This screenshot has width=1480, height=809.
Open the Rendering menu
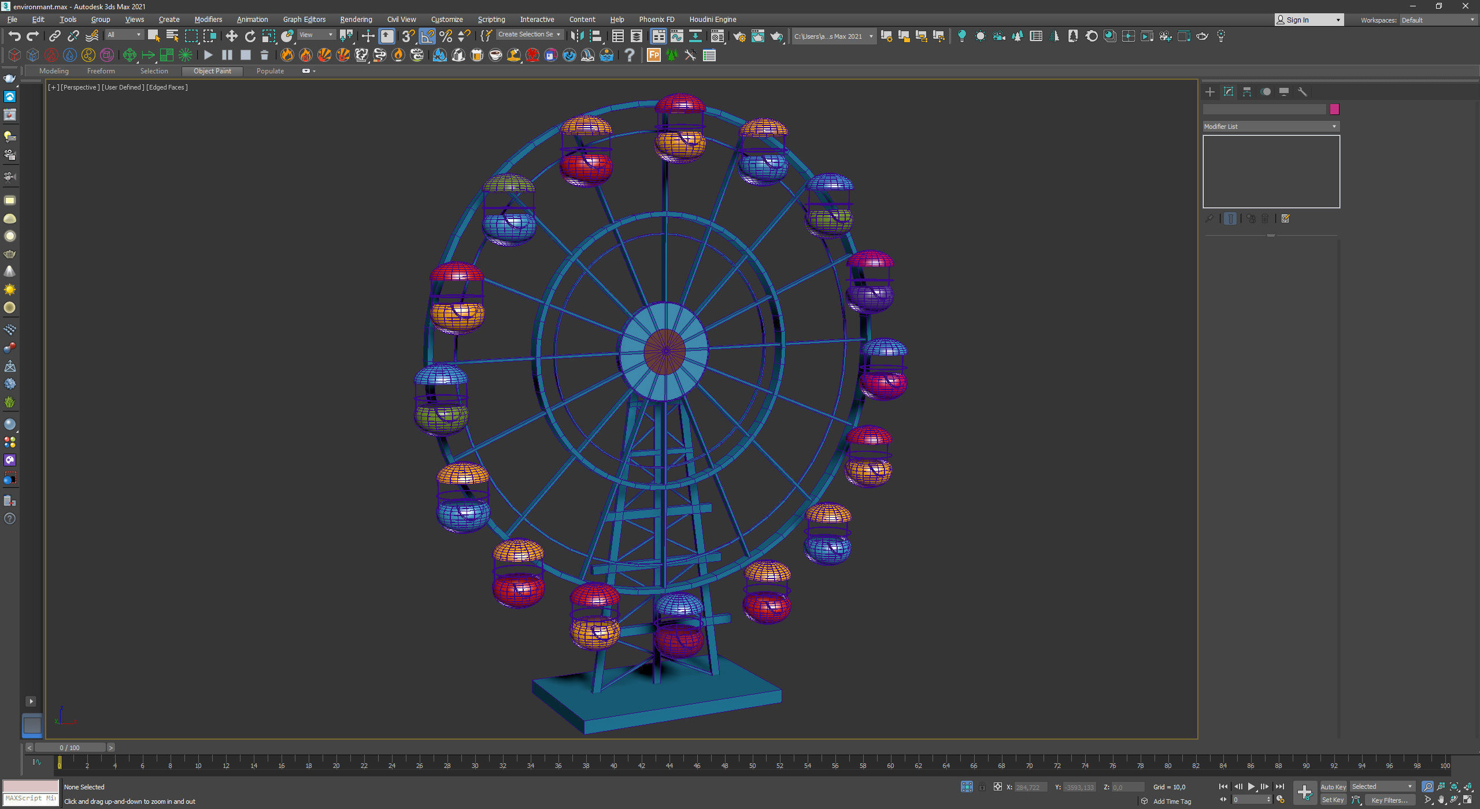356,20
